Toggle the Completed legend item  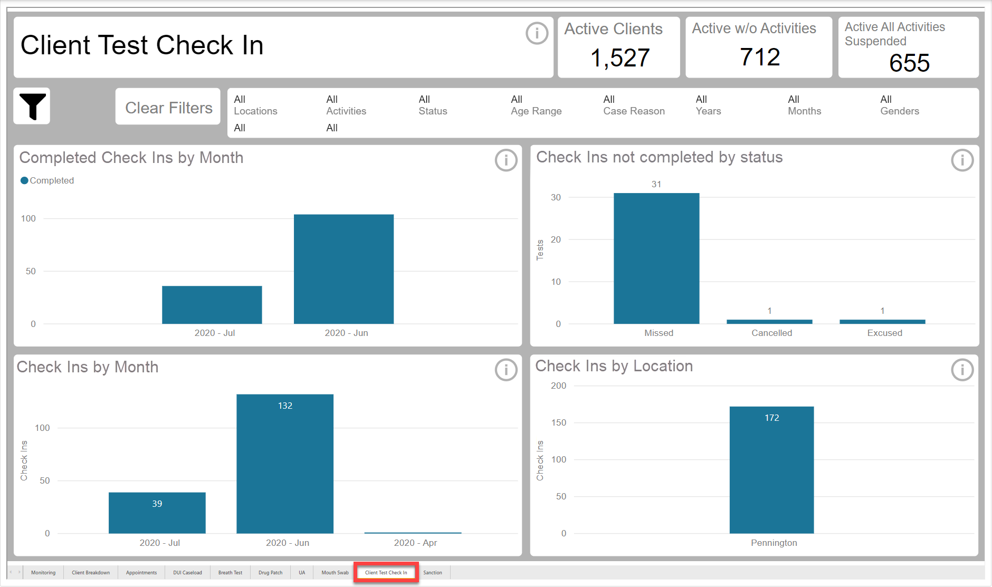(x=47, y=180)
